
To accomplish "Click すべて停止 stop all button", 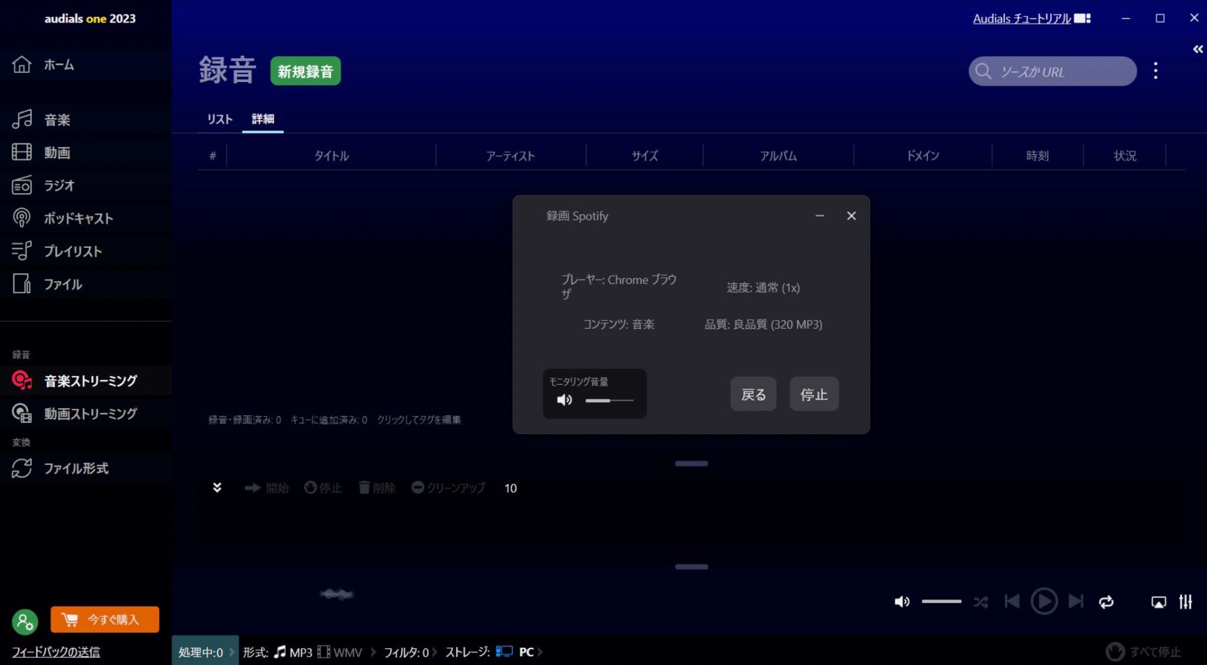I will tap(1143, 652).
